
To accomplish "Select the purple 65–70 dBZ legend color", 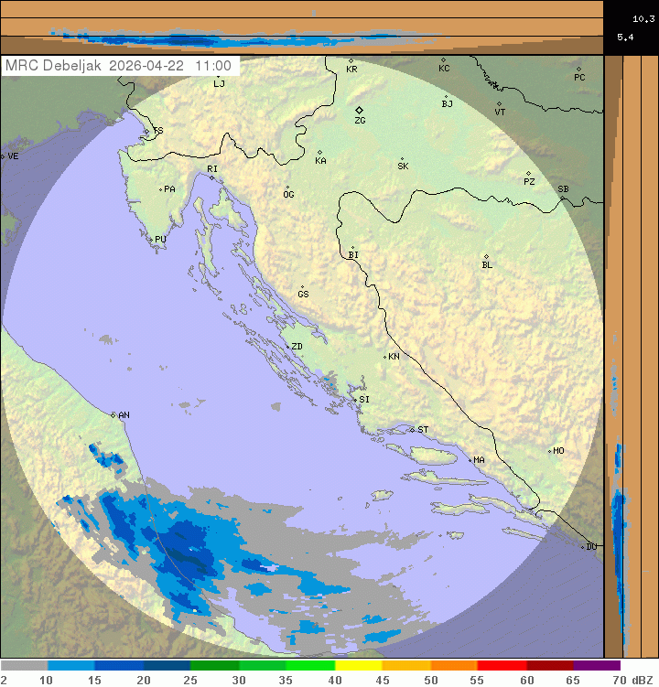I will click(597, 666).
